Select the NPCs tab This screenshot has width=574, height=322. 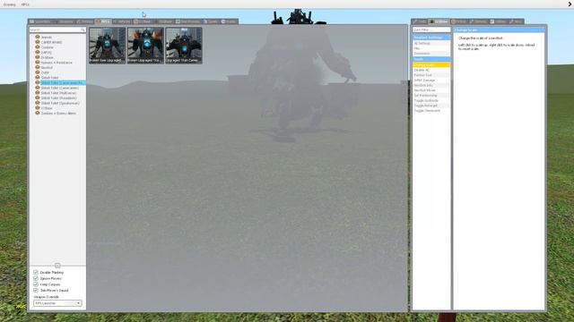click(103, 21)
